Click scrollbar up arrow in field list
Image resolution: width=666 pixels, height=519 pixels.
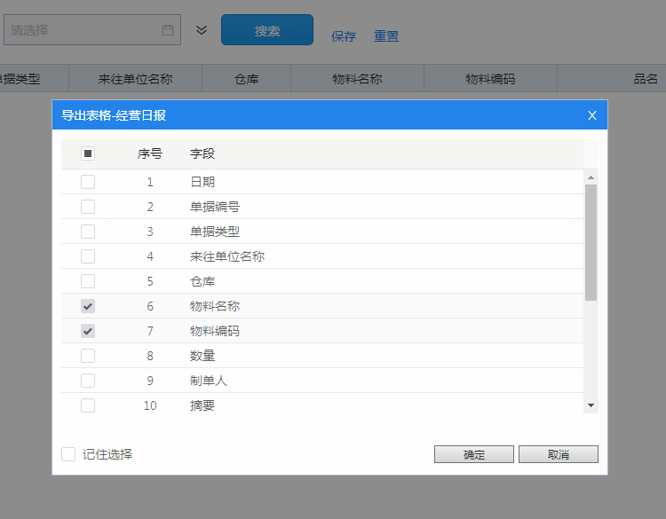591,177
